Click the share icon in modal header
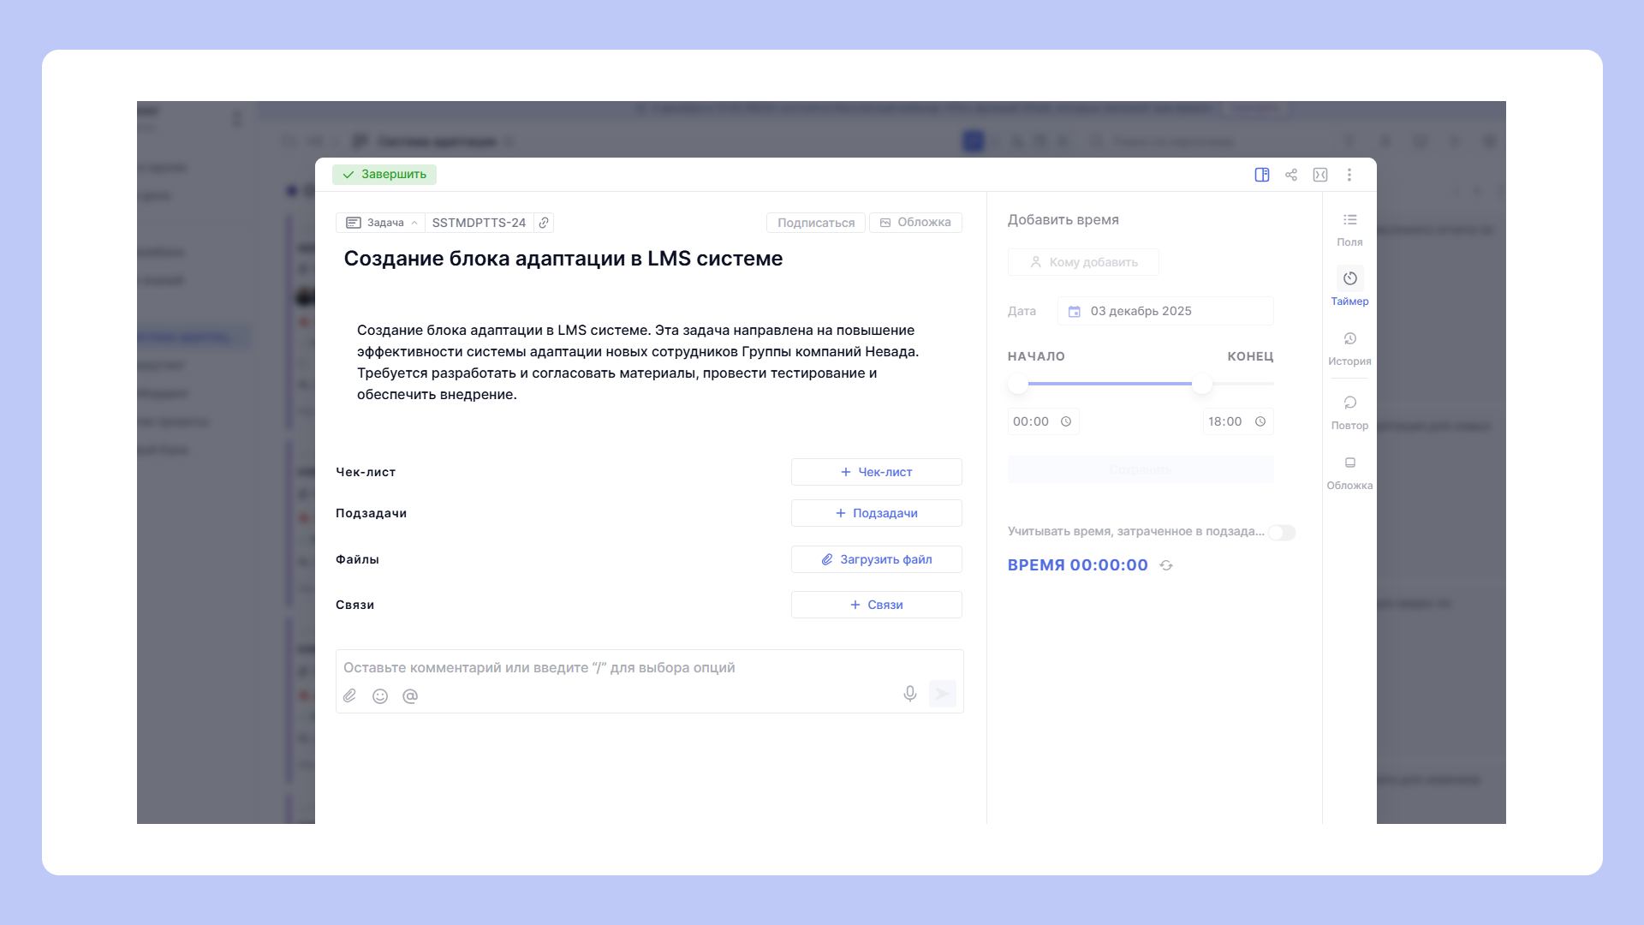Image resolution: width=1644 pixels, height=925 pixels. pyautogui.click(x=1291, y=175)
